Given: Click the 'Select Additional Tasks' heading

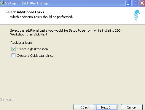Looking at the screenshot, I should (x=25, y=12).
